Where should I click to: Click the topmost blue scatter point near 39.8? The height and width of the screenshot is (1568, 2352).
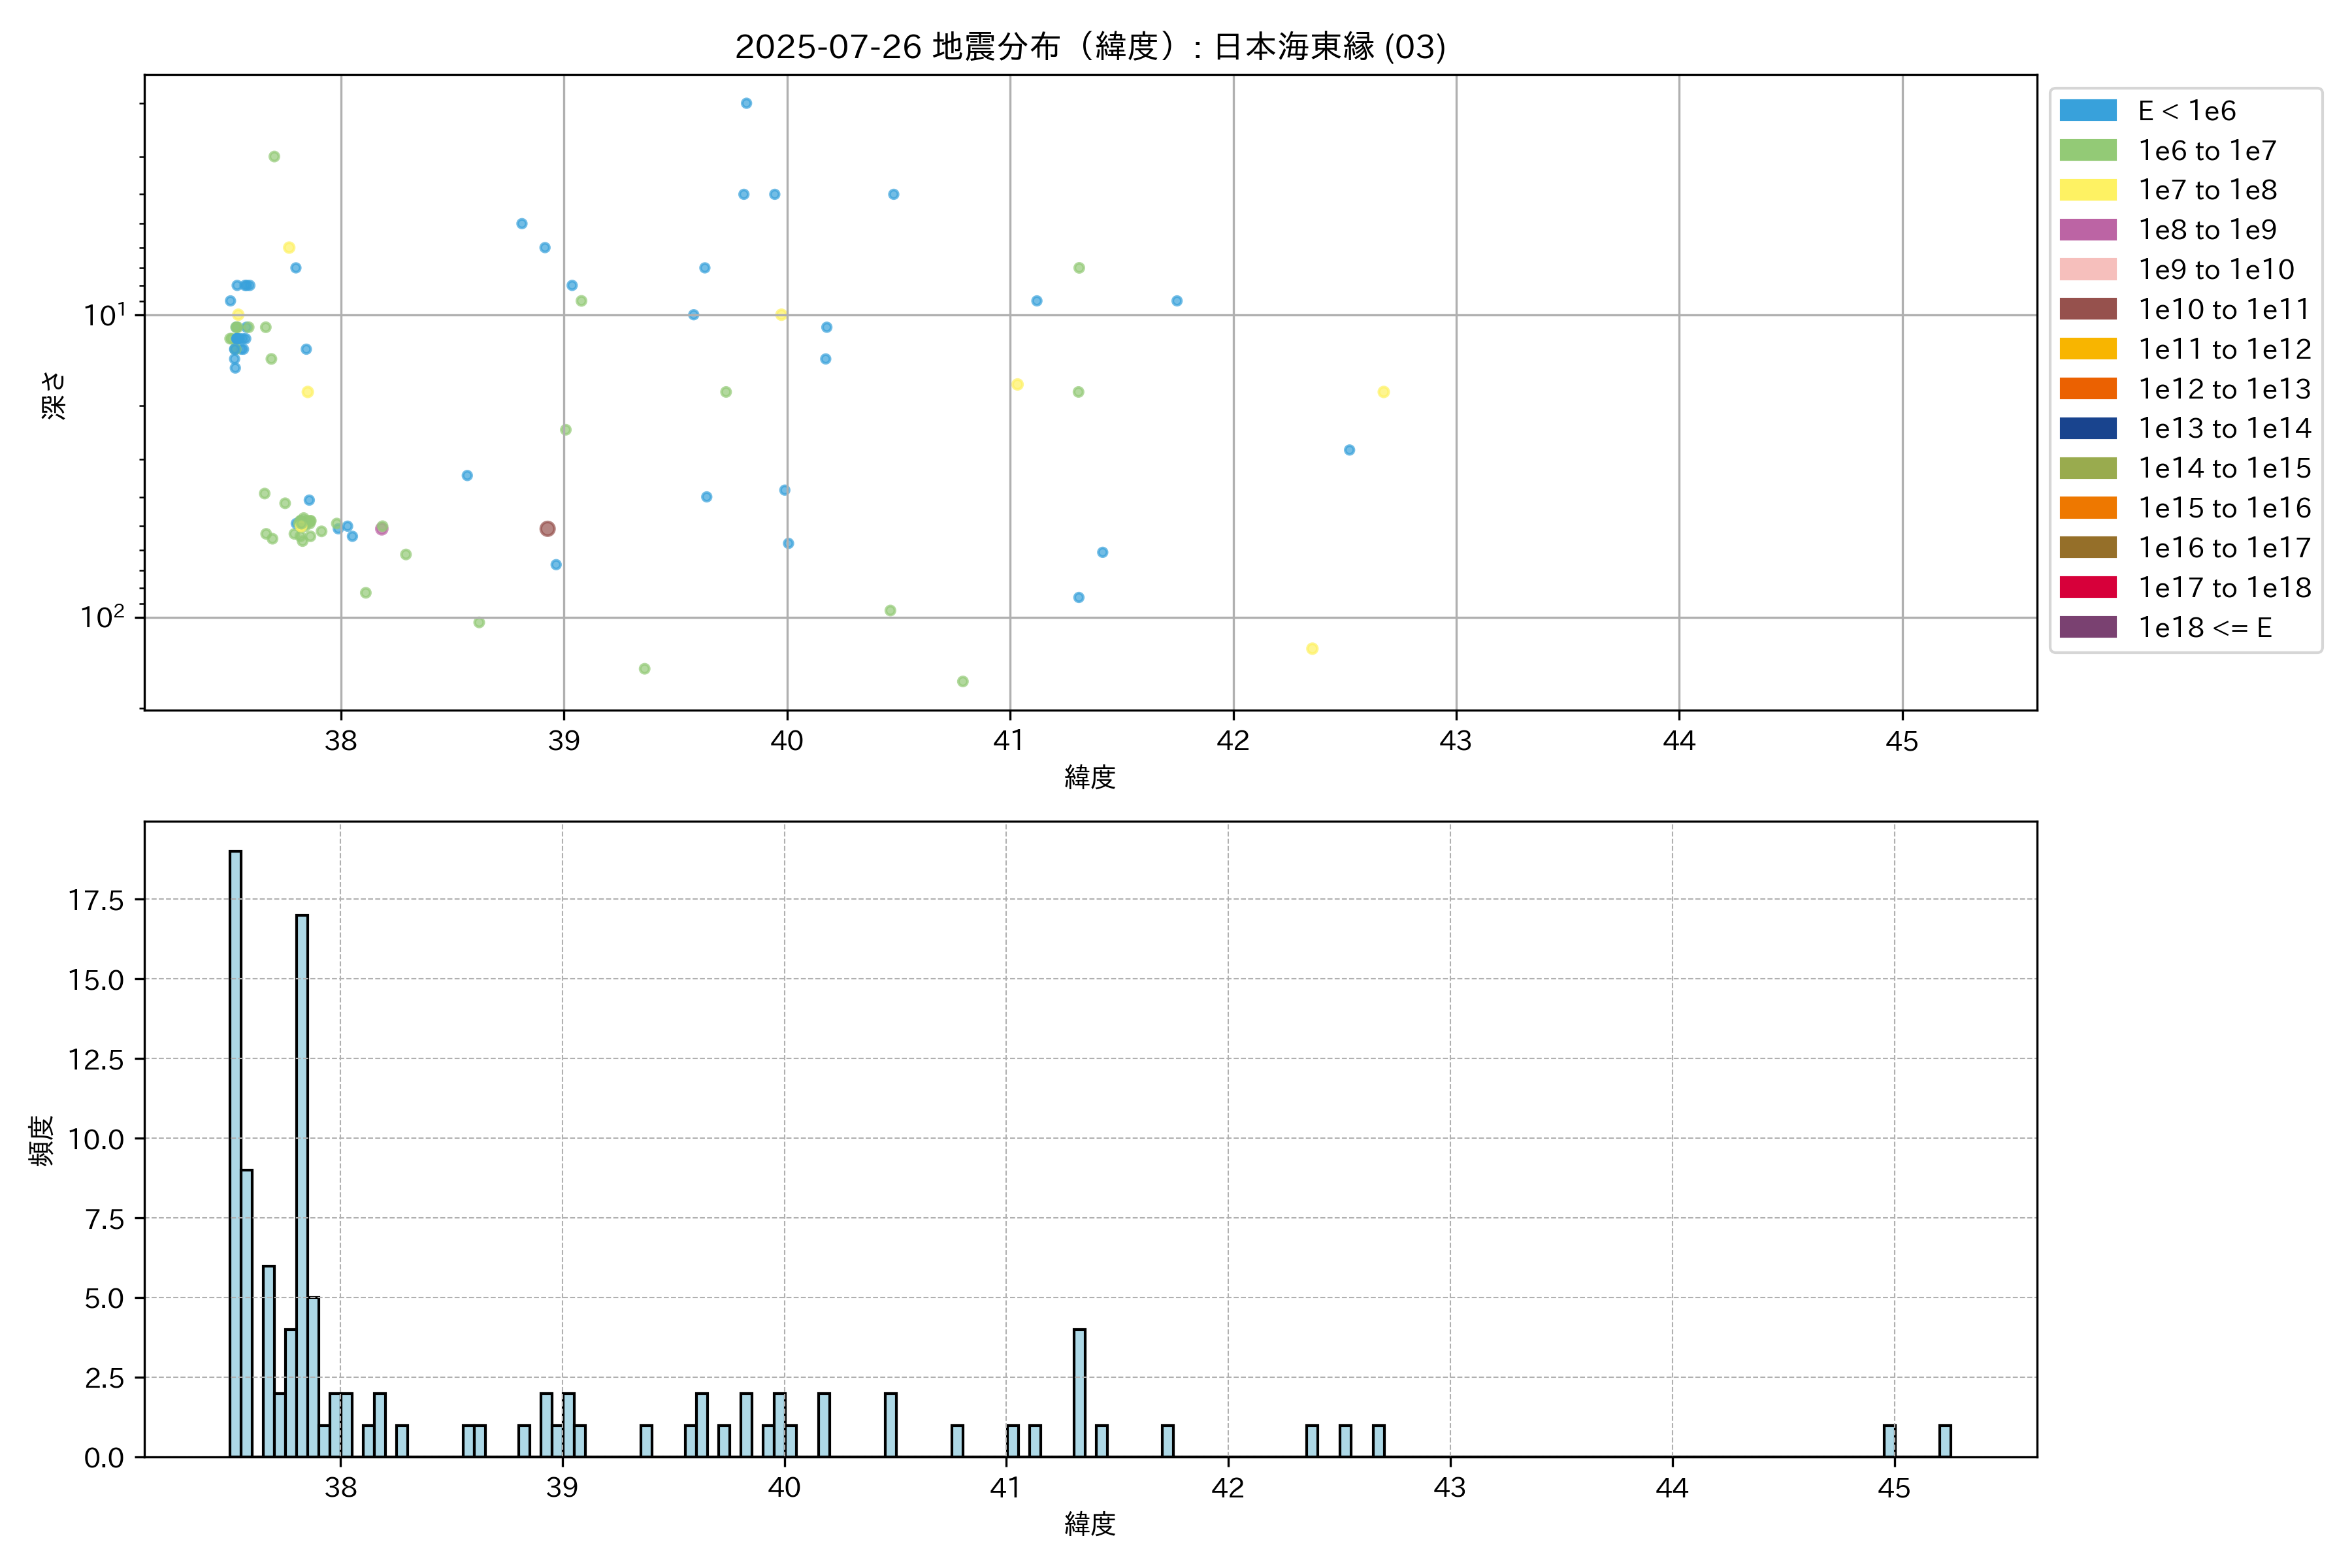click(x=746, y=103)
